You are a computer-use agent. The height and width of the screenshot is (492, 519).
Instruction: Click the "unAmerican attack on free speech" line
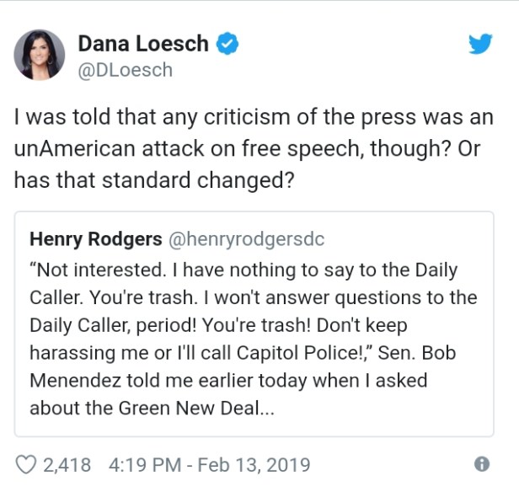(x=227, y=149)
